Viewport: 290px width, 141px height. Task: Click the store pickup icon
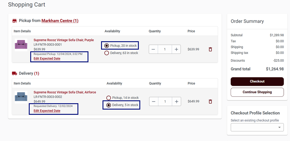14,21
